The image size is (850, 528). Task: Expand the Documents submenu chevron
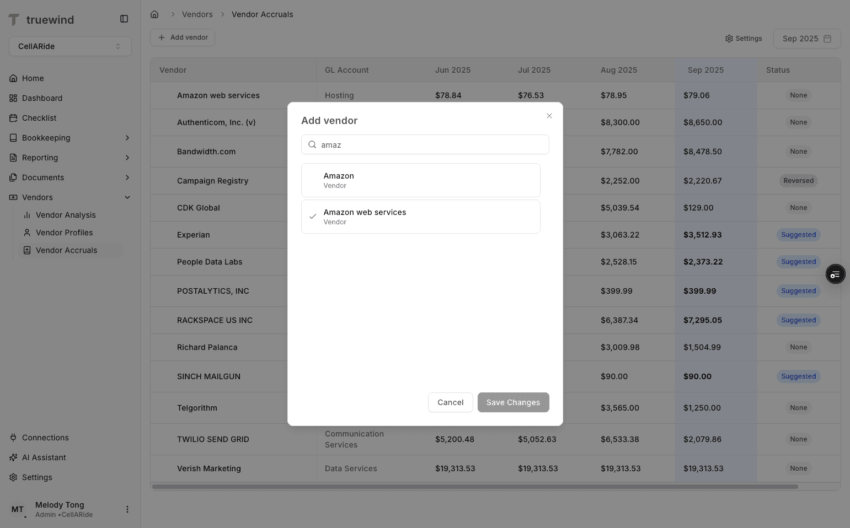click(x=127, y=177)
